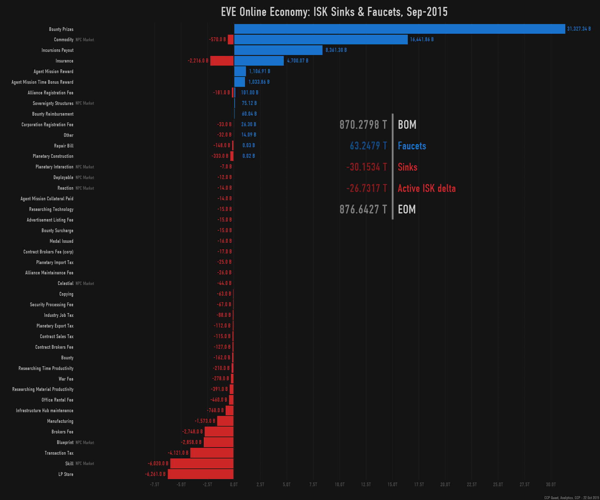Select the 'War Fee' label
Image resolution: width=600 pixels, height=500 pixels.
tap(66, 379)
